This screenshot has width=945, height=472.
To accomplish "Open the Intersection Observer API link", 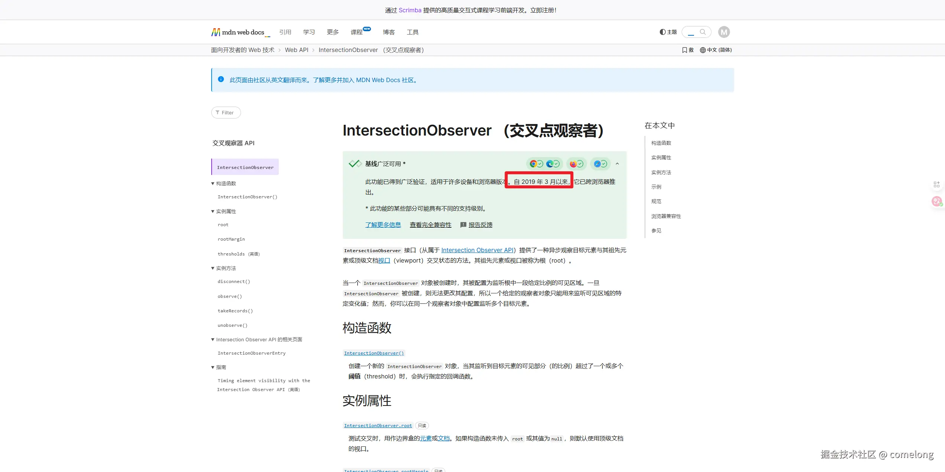I will (477, 250).
